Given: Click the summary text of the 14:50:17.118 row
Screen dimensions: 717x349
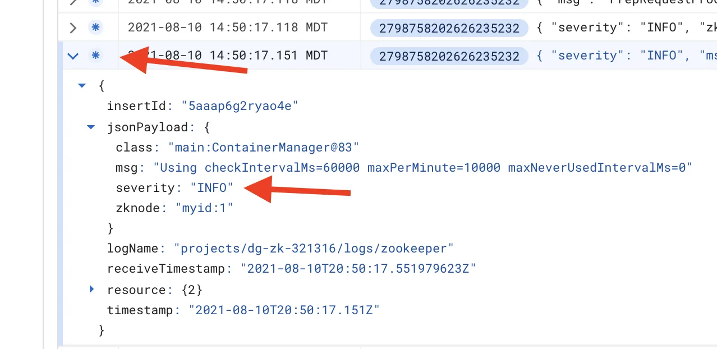Looking at the screenshot, I should (626, 27).
